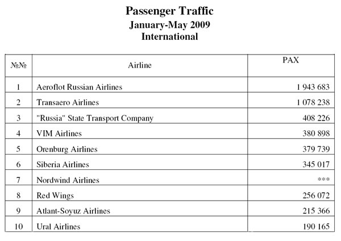
Task: Select the Airline column header
Action: (140, 65)
